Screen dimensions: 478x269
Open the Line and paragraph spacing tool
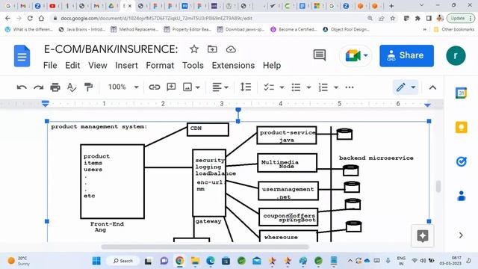pyautogui.click(x=246, y=87)
